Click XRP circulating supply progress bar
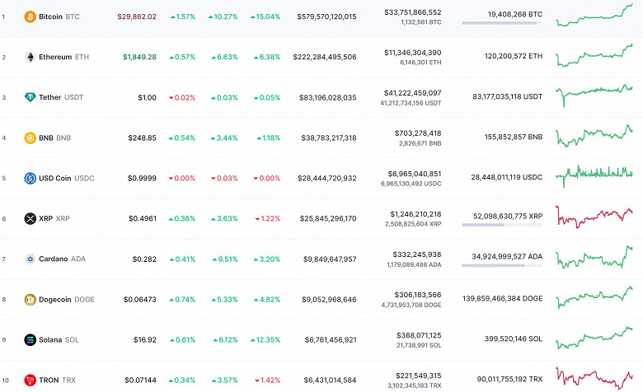 coord(502,225)
